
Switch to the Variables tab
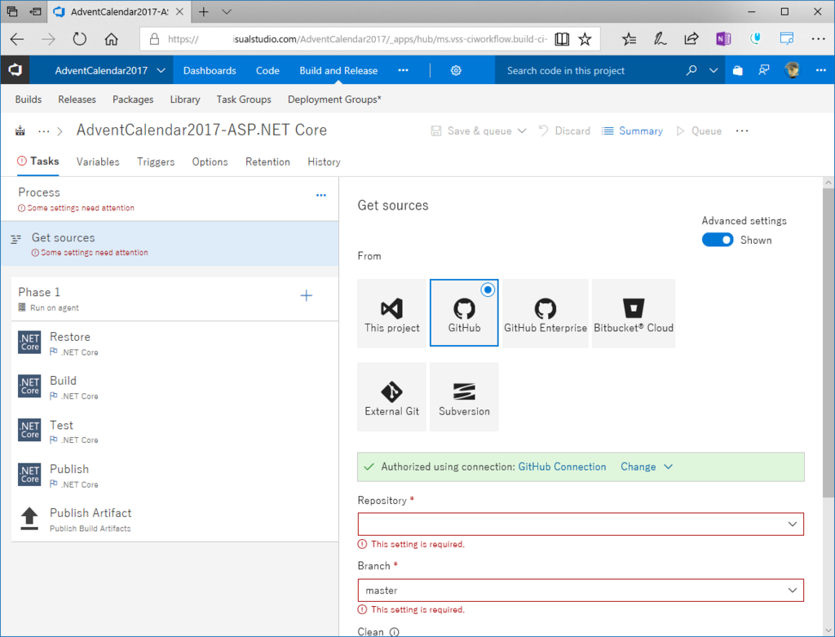[98, 162]
